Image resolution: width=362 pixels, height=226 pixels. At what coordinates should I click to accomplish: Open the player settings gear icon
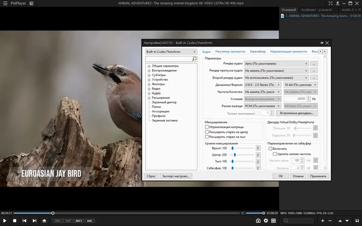(x=266, y=221)
